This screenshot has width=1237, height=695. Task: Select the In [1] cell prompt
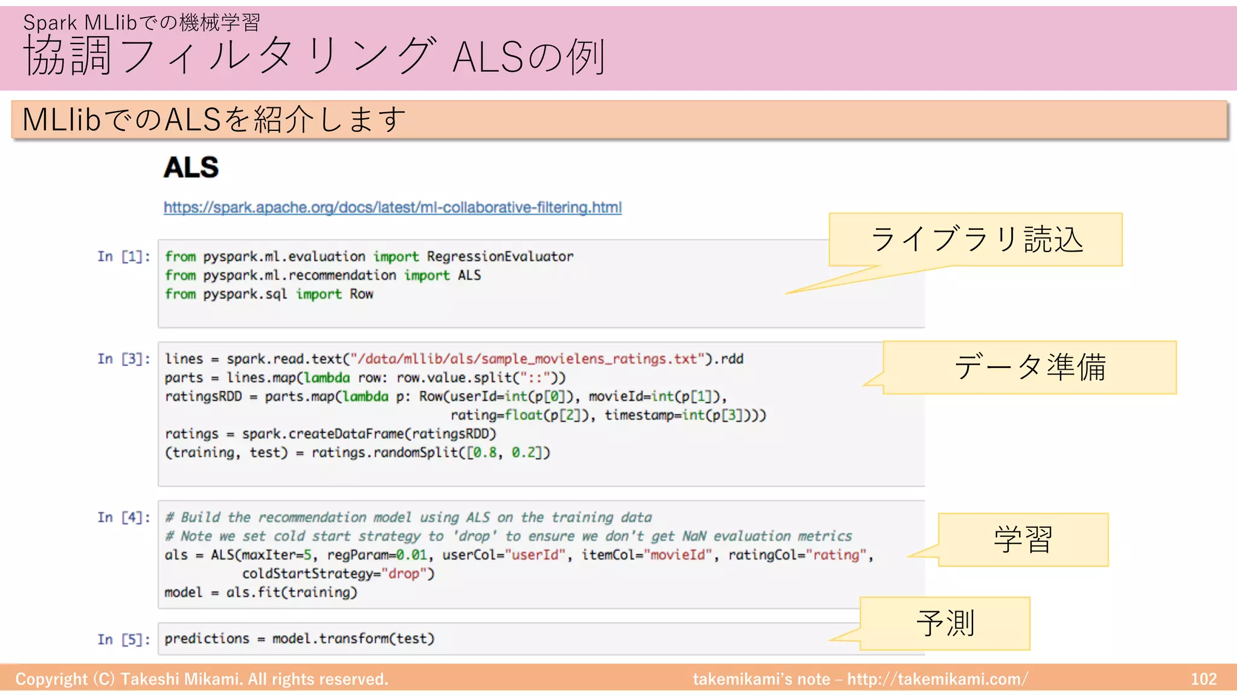pyautogui.click(x=124, y=256)
